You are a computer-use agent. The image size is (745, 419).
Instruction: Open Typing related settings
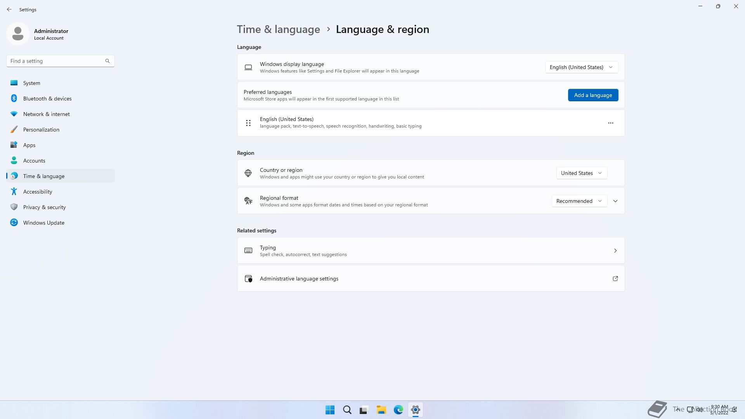(x=431, y=251)
